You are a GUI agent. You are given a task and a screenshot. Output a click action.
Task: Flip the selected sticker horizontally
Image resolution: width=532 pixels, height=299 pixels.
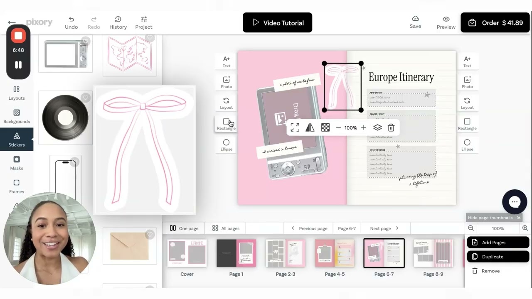[310, 127]
